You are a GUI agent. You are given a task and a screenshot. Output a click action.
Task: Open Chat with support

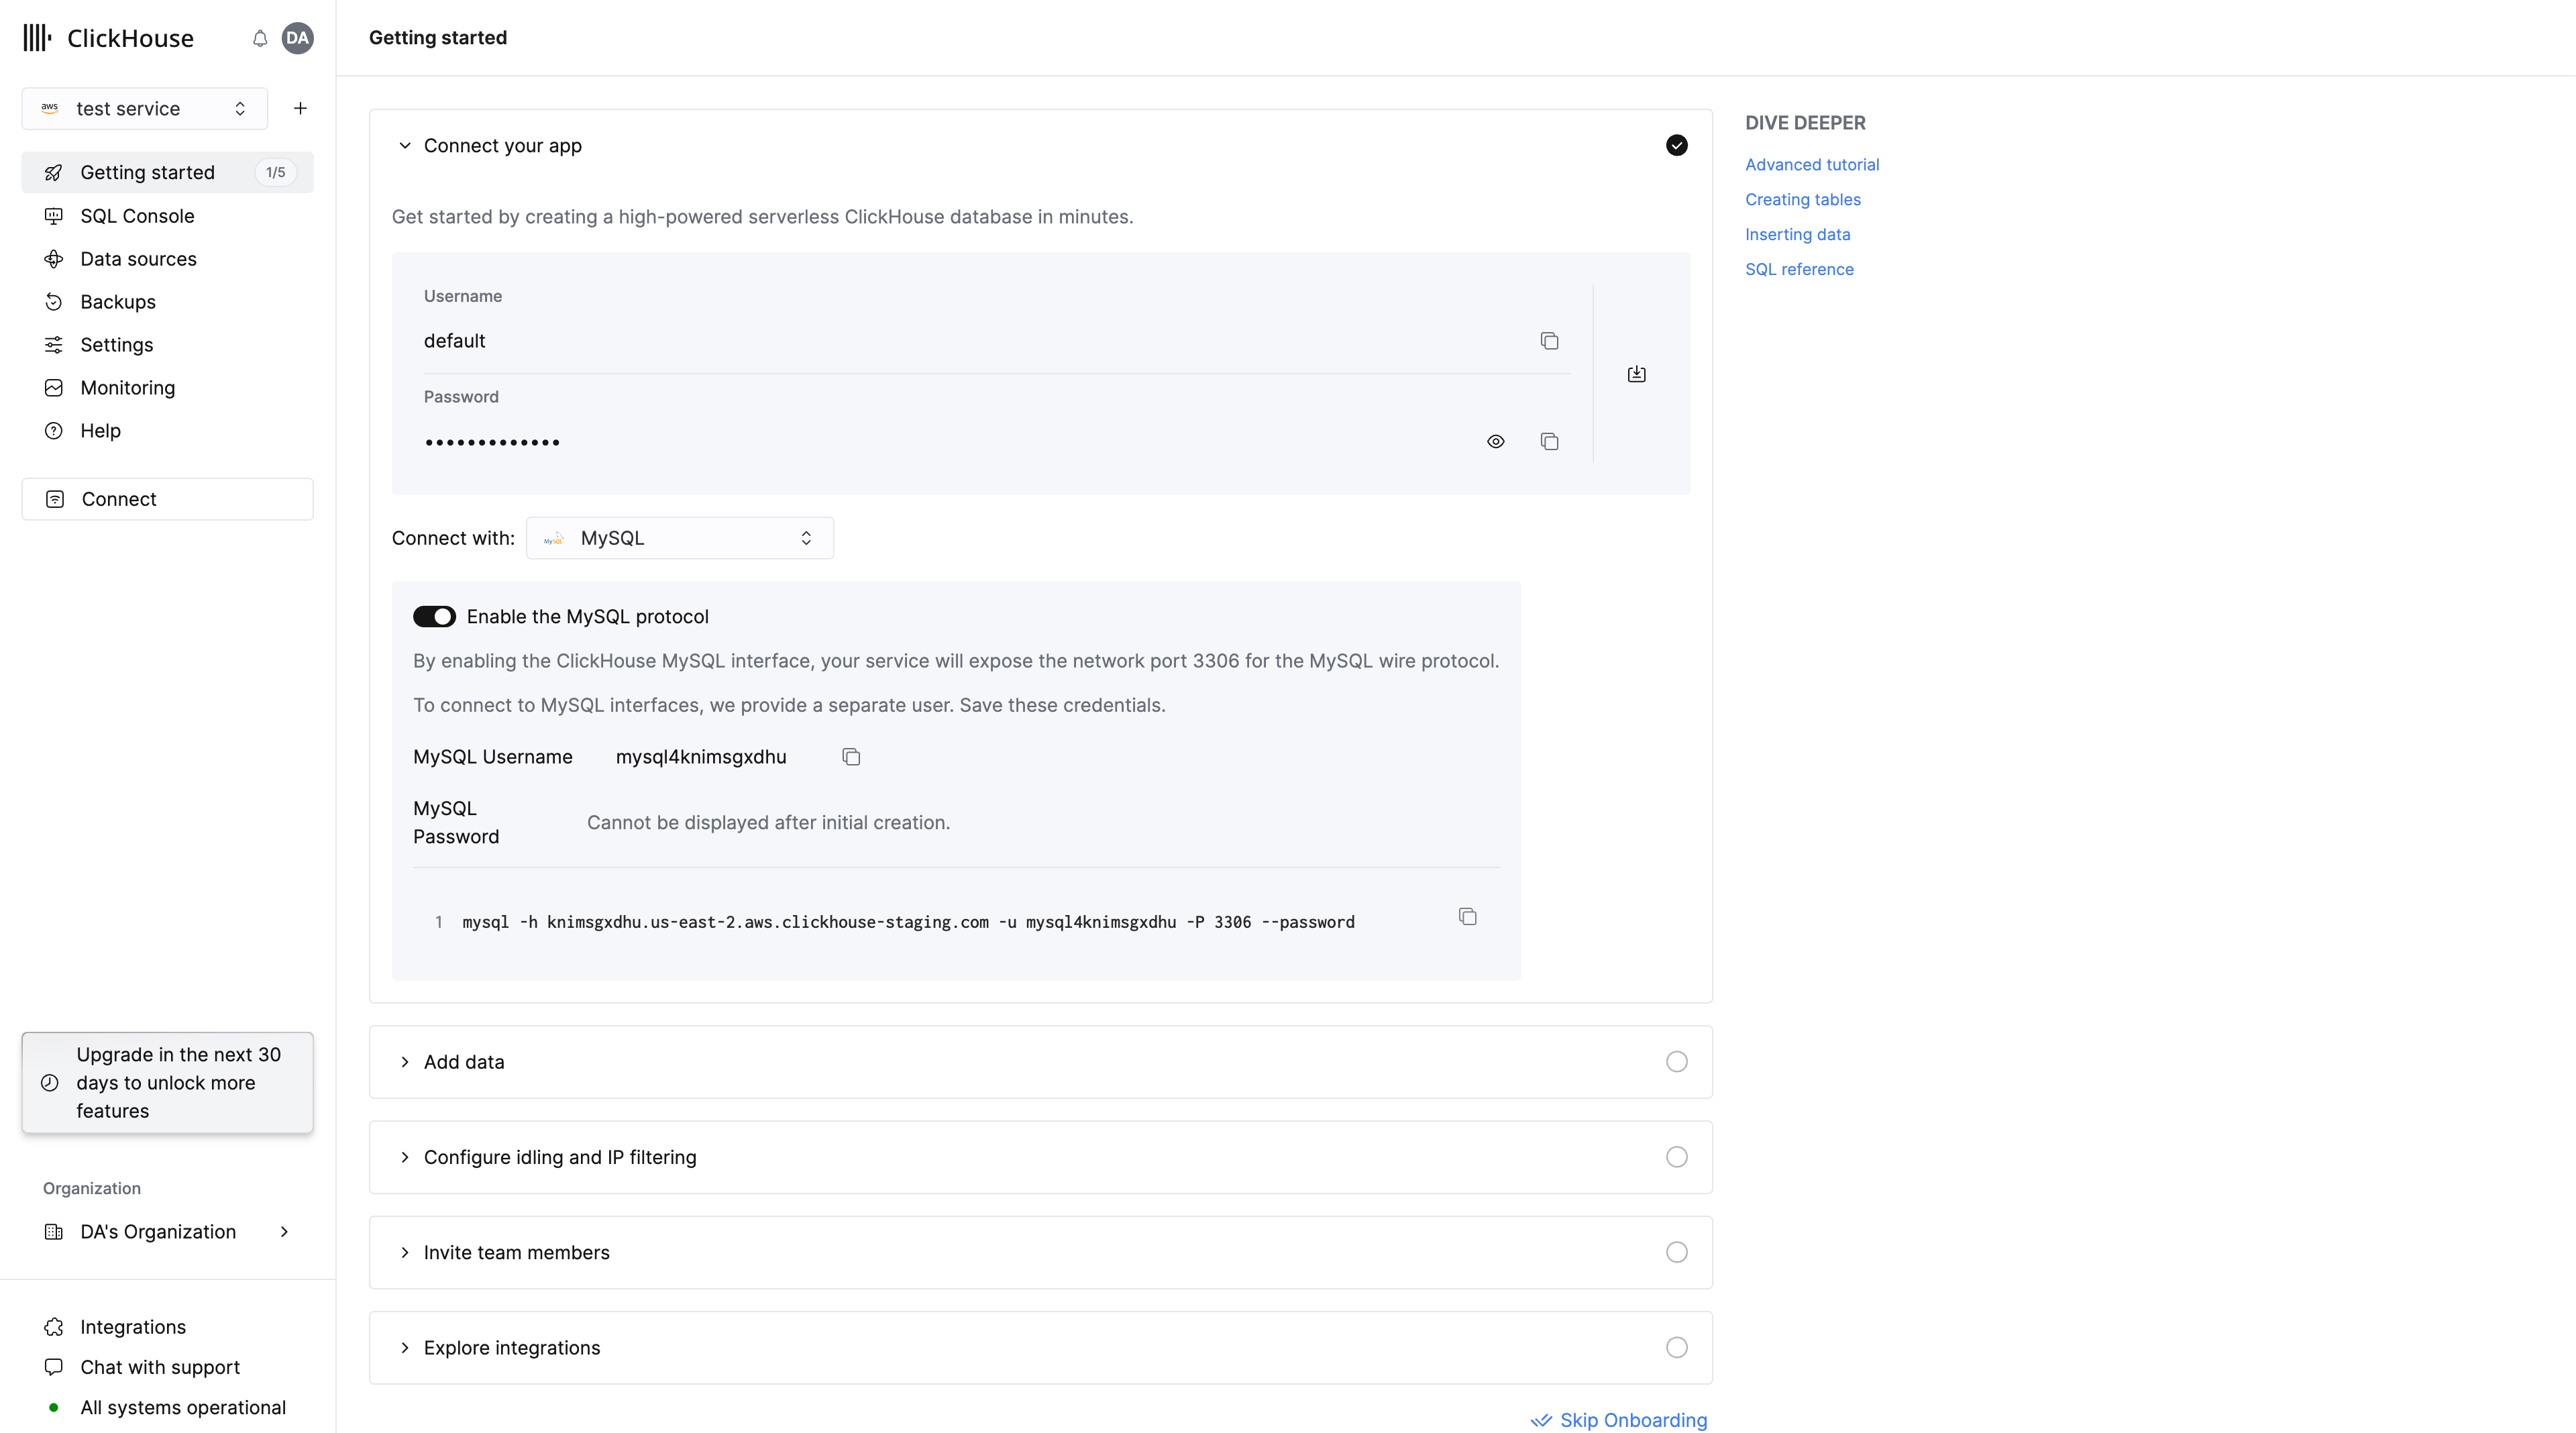point(160,1367)
